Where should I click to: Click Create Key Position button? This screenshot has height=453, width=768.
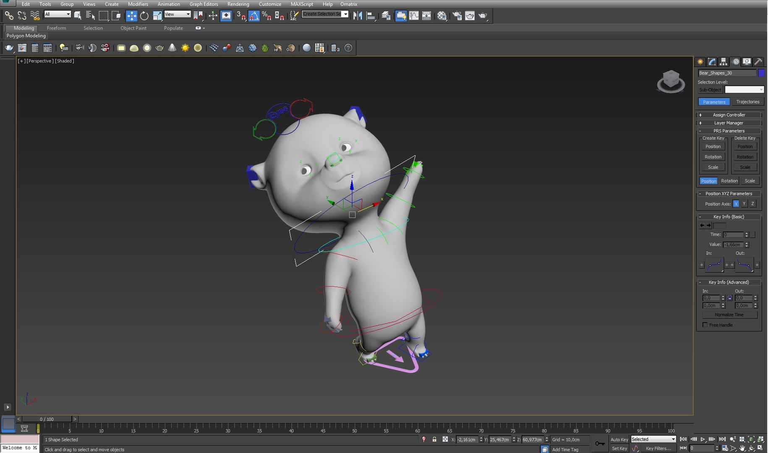pyautogui.click(x=713, y=146)
